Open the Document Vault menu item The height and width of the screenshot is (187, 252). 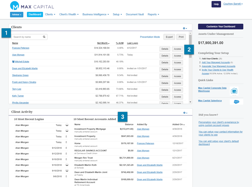135,15
